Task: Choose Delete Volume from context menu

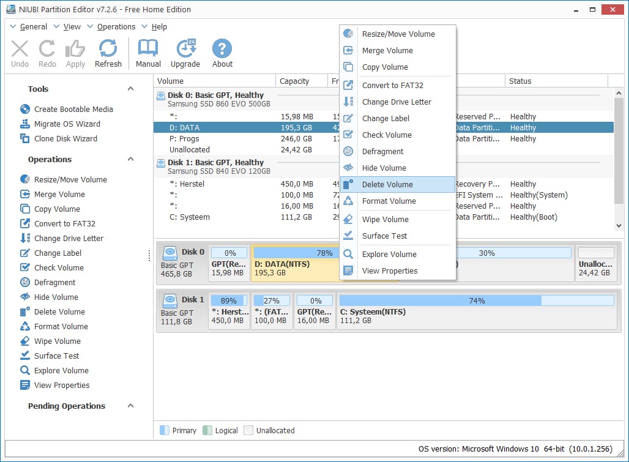Action: click(x=387, y=184)
